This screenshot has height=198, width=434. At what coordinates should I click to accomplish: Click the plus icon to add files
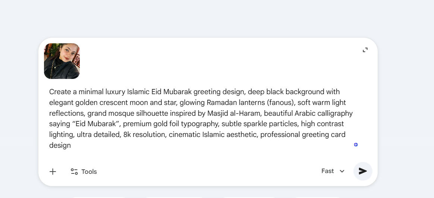tap(53, 172)
